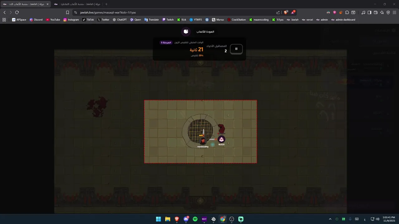
Task: Open Brave Wallet icon
Action: click(x=376, y=12)
